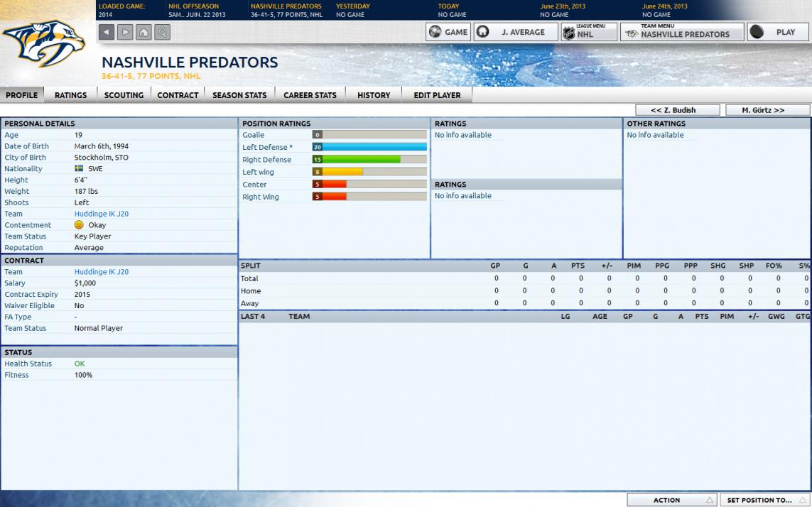Go to previous player Z. Budish
Viewport: 812px width, 507px height.
click(x=677, y=110)
